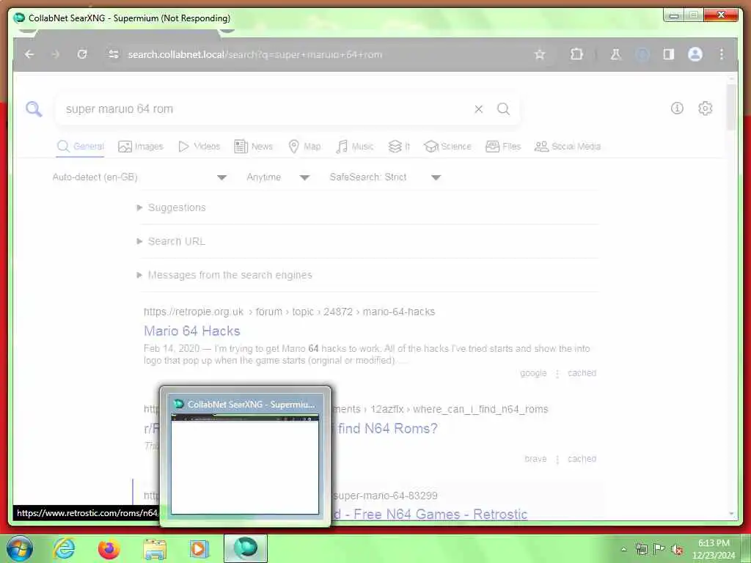Switch to the Map tab
Screen dimensions: 751x563
coord(304,147)
